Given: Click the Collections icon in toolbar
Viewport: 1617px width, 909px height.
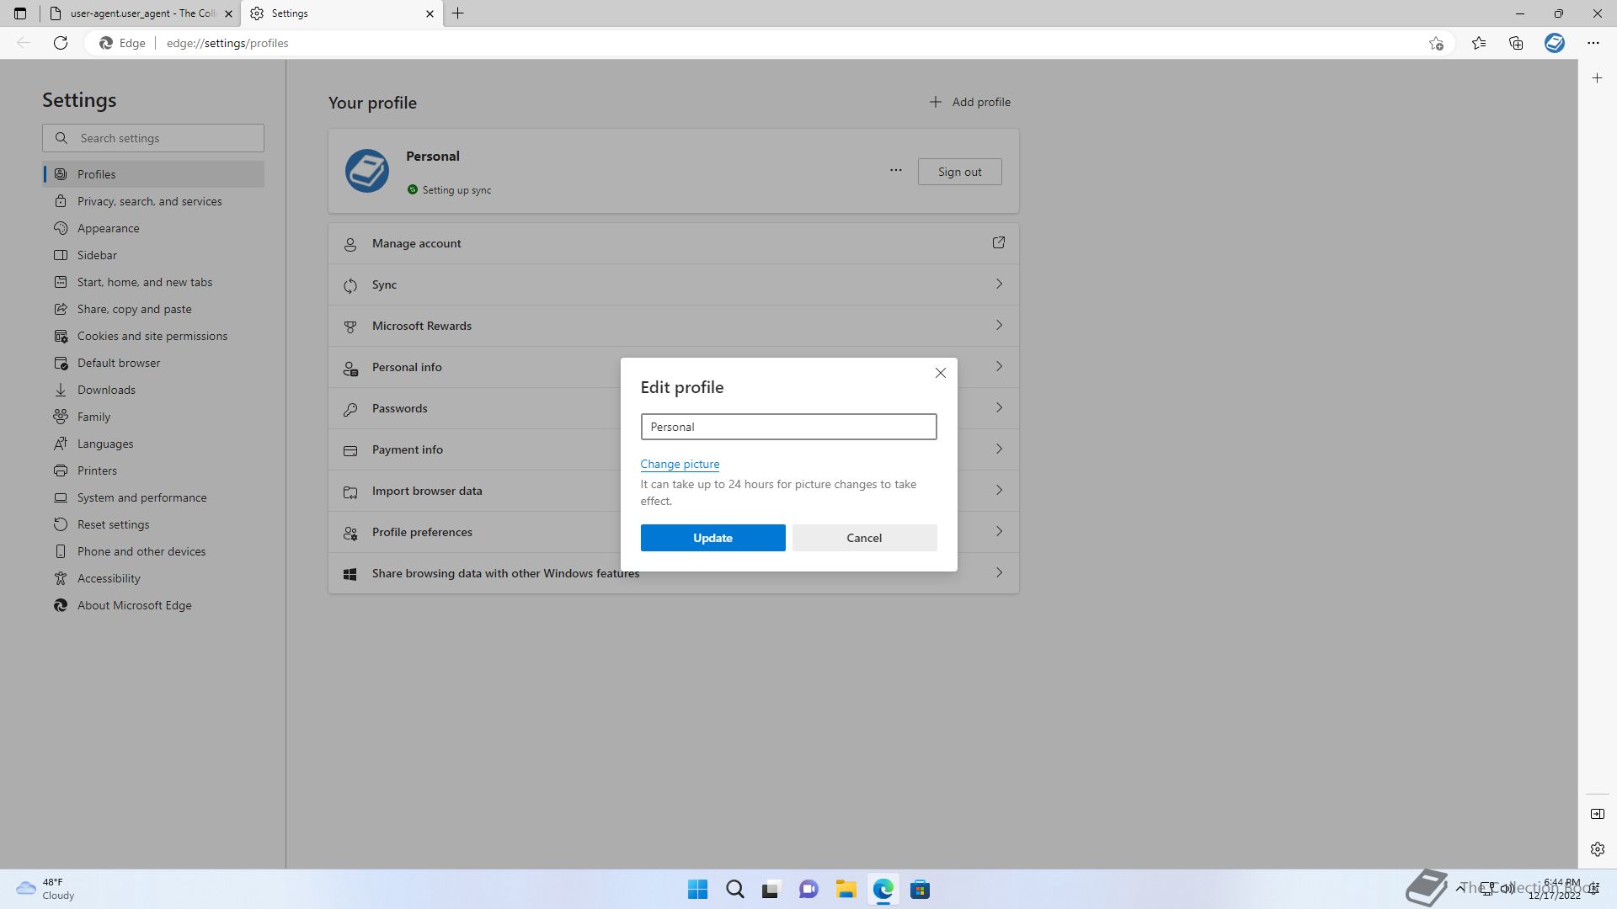Looking at the screenshot, I should click(x=1516, y=43).
